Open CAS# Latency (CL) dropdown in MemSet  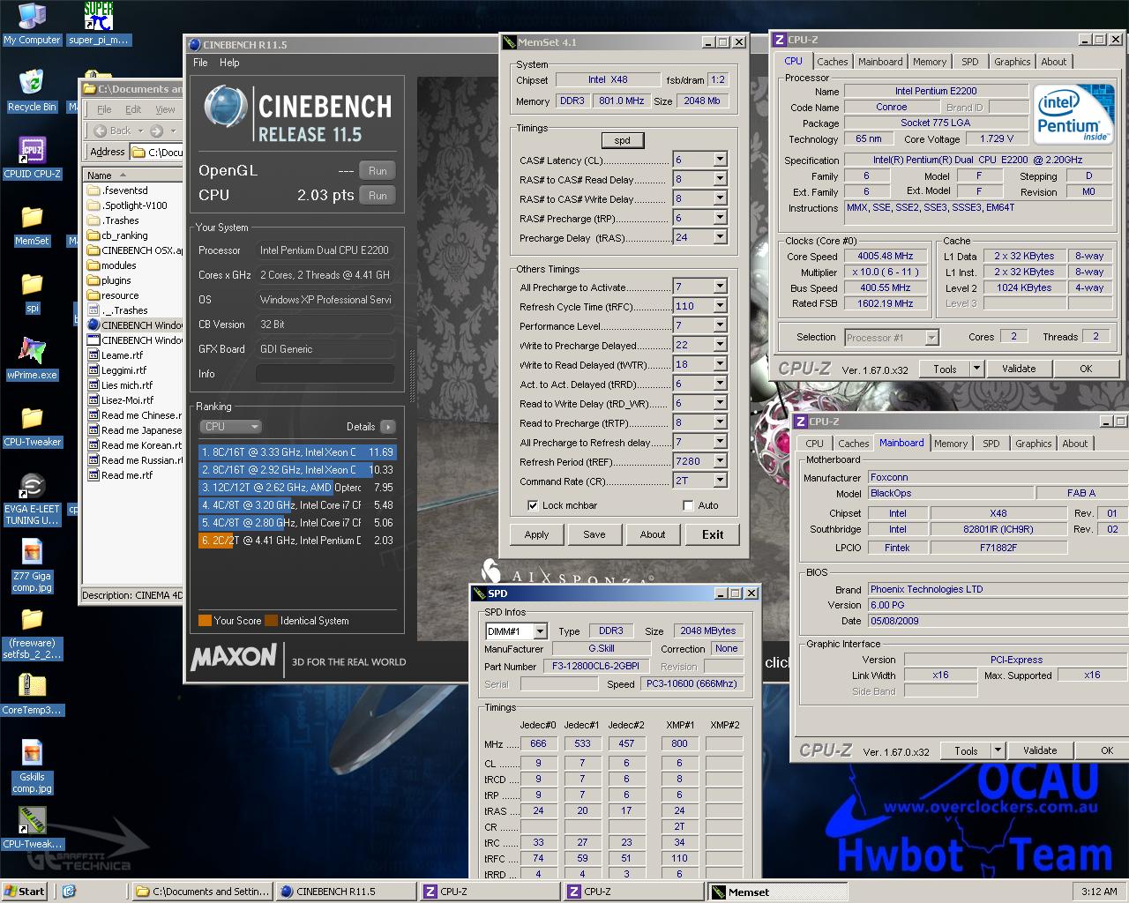point(720,160)
